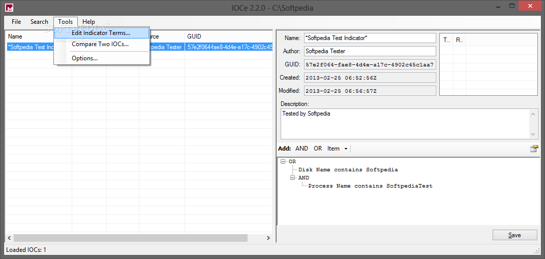This screenshot has height=259, width=545.
Task: Open the File menu
Action: point(16,21)
